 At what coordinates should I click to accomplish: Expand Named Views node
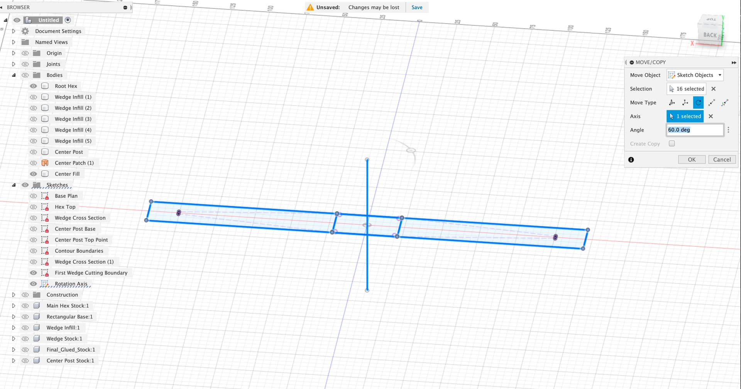[14, 42]
